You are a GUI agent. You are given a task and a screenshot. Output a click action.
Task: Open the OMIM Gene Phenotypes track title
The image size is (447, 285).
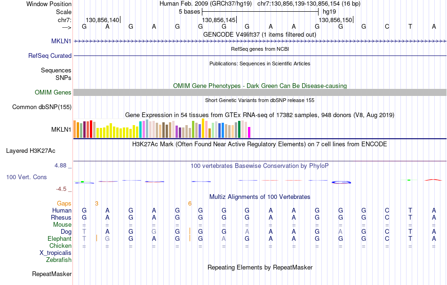click(x=260, y=86)
